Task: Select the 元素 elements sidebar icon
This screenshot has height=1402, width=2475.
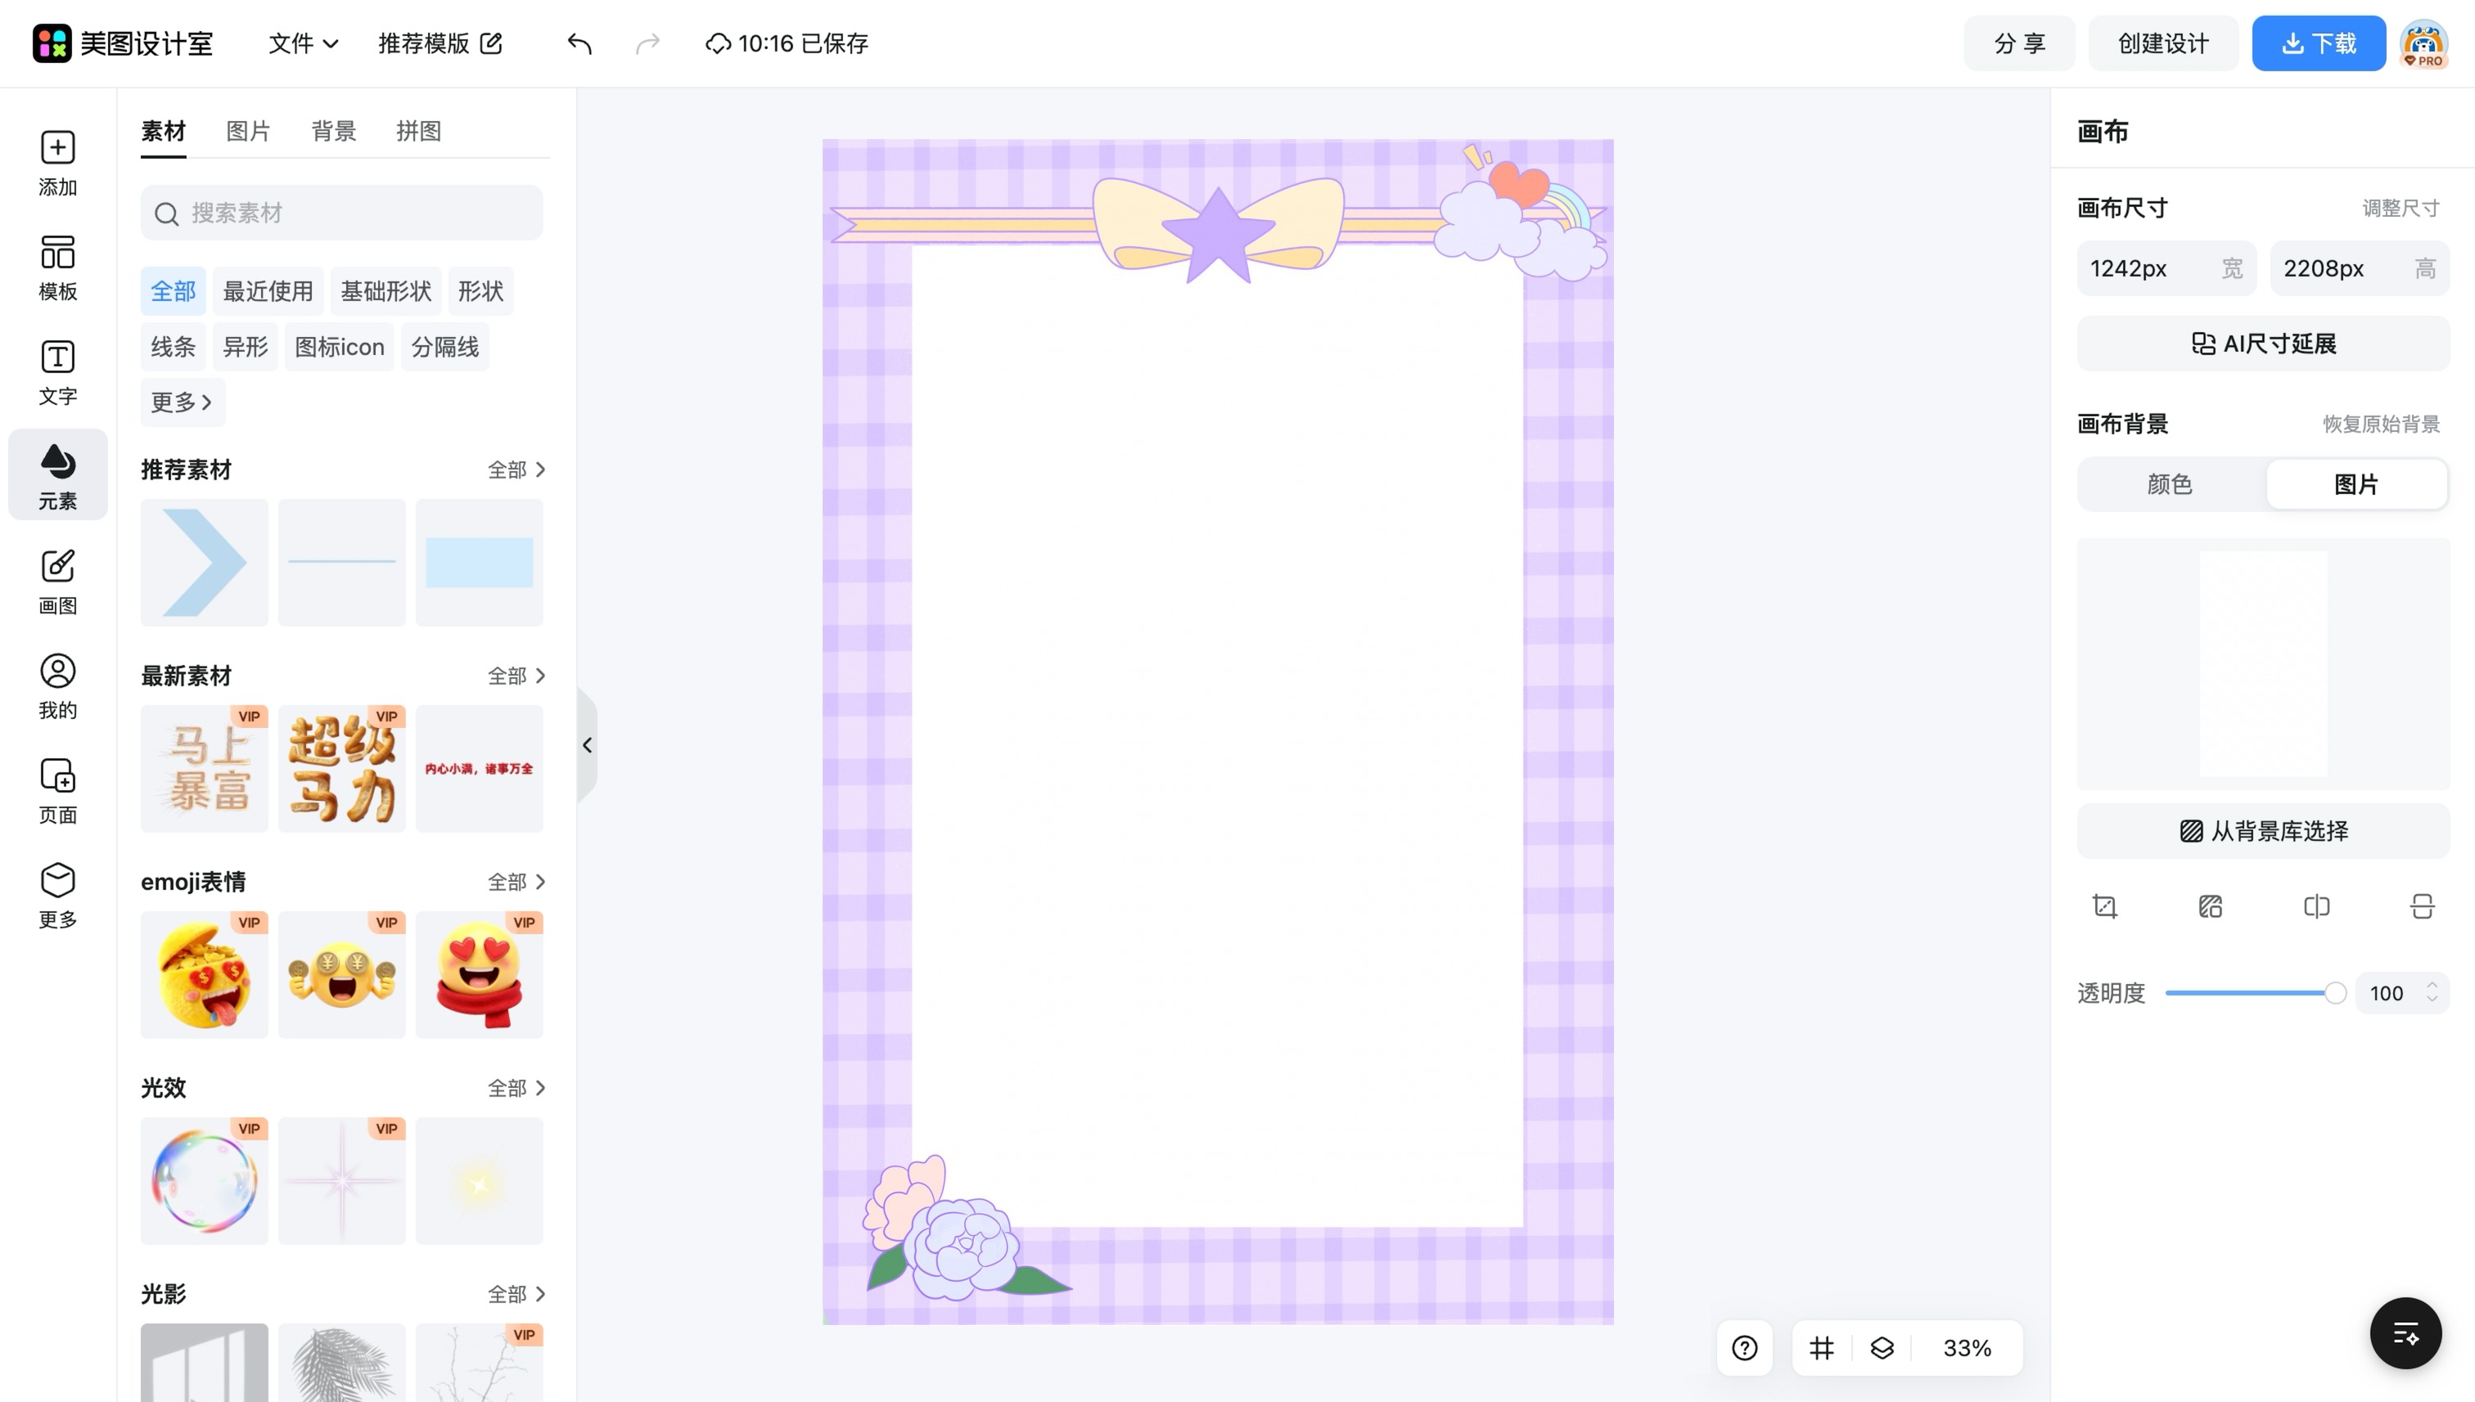Action: [58, 476]
